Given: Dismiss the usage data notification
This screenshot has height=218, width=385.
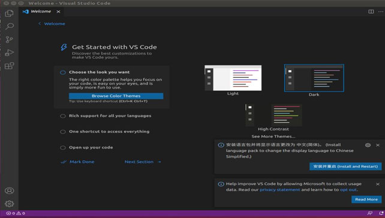Looking at the screenshot, I should [x=378, y=184].
